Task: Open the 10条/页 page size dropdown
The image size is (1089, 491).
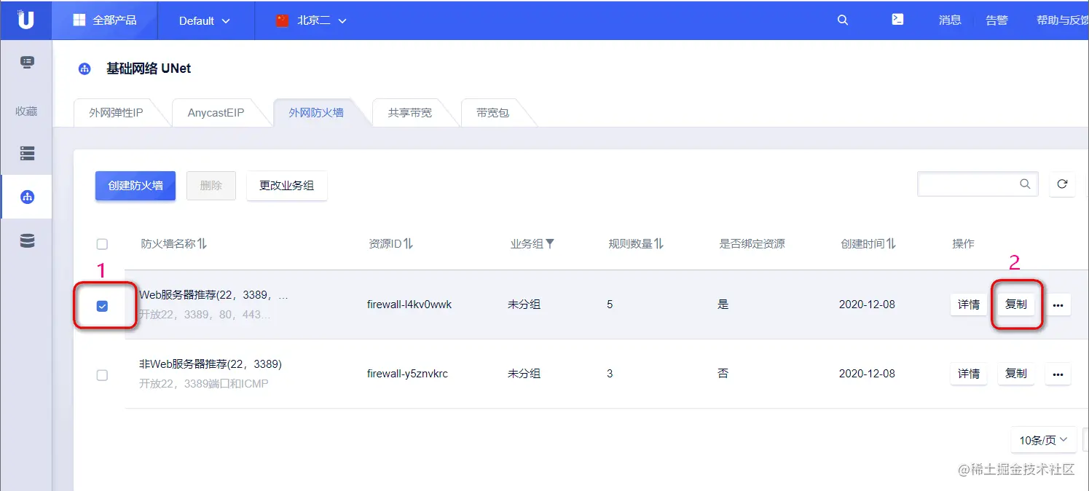Action: click(1043, 440)
